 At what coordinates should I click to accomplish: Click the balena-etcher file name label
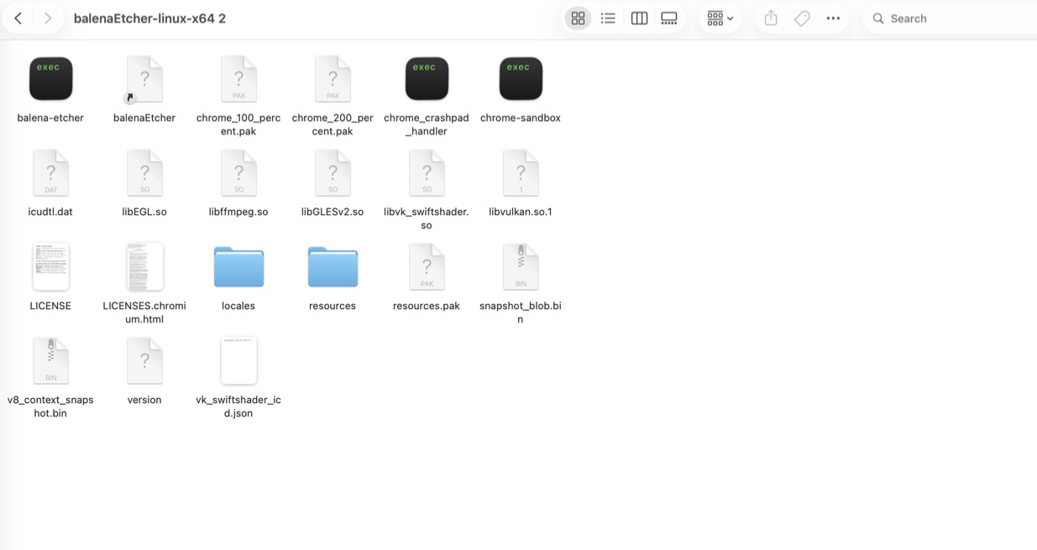pos(50,118)
